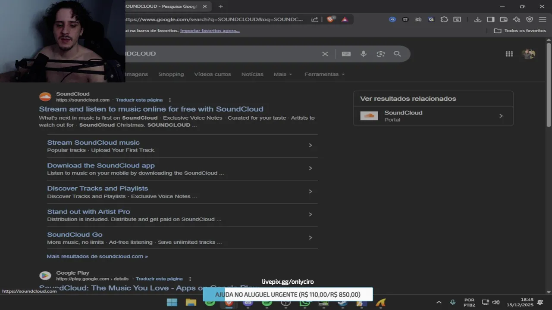Expand chevron on Discover Tracks and Playlists row
The height and width of the screenshot is (310, 552).
pyautogui.click(x=310, y=192)
